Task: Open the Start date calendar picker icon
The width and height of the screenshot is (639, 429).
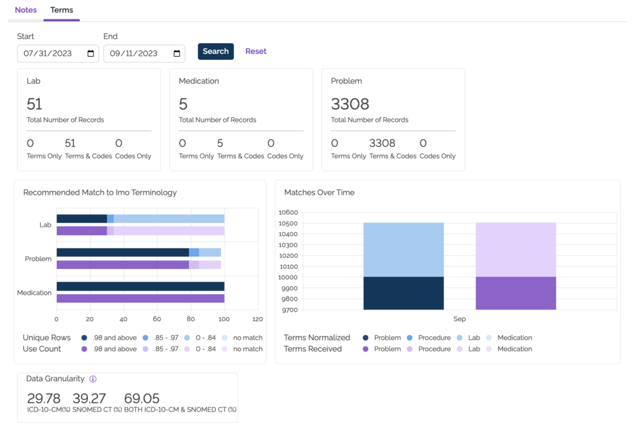Action: click(91, 54)
